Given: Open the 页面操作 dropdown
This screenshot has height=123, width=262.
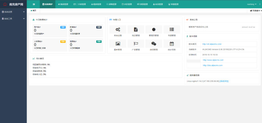Looking at the screenshot, I should pyautogui.click(x=256, y=10).
